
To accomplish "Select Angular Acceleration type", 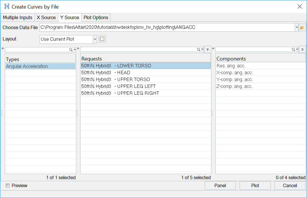I will tap(41, 66).
